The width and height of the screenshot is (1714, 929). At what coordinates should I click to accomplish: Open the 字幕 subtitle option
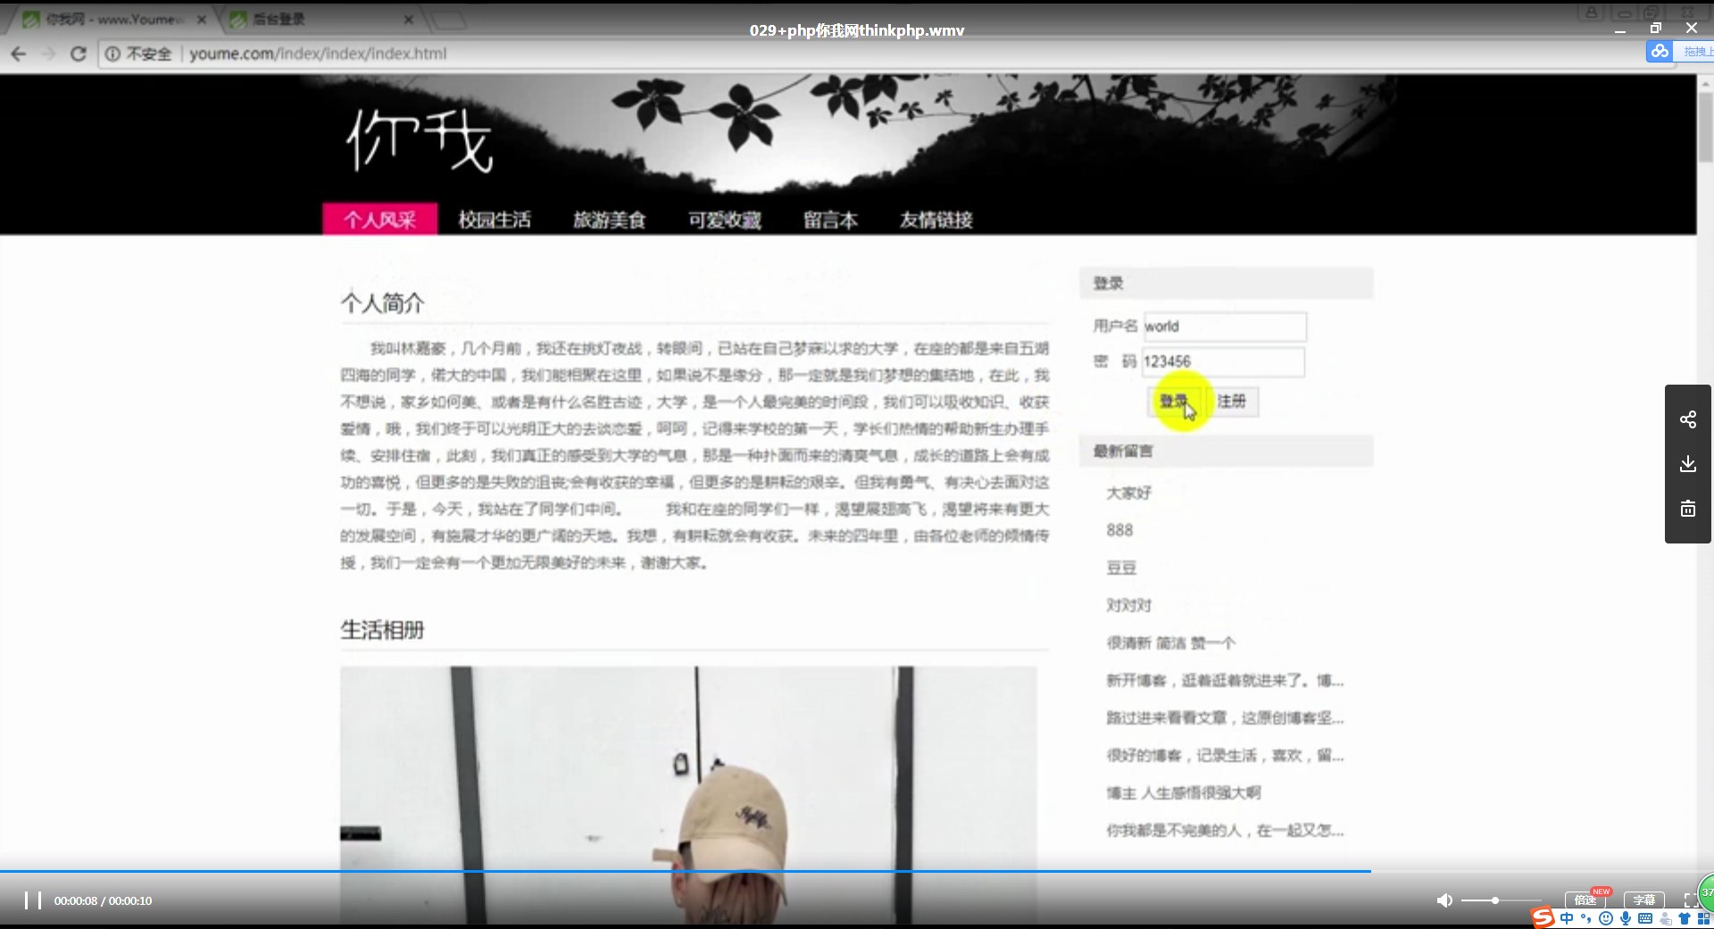click(x=1644, y=900)
